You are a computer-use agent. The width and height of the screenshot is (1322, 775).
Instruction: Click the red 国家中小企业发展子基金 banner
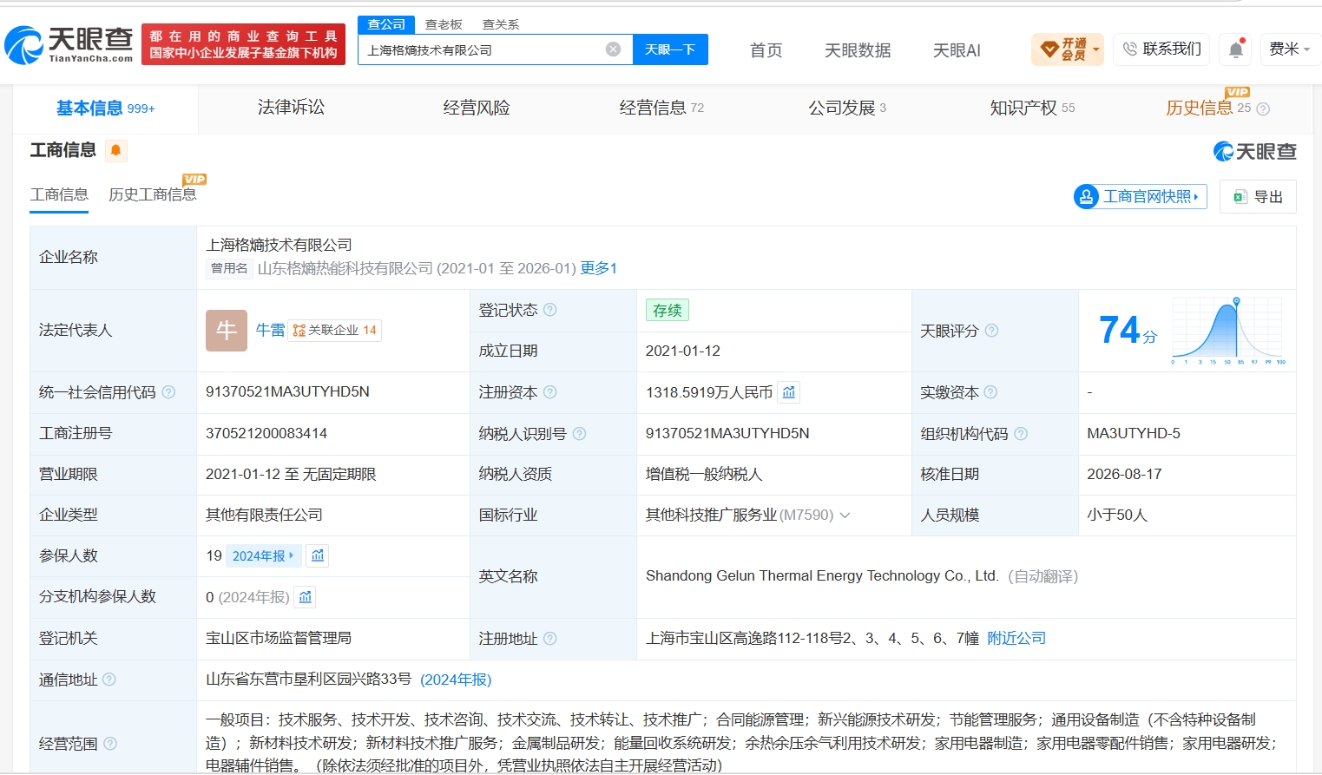243,44
